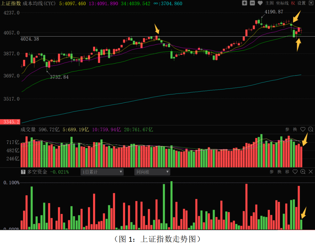Click the heart icon in 成交量 panel

coord(303,129)
